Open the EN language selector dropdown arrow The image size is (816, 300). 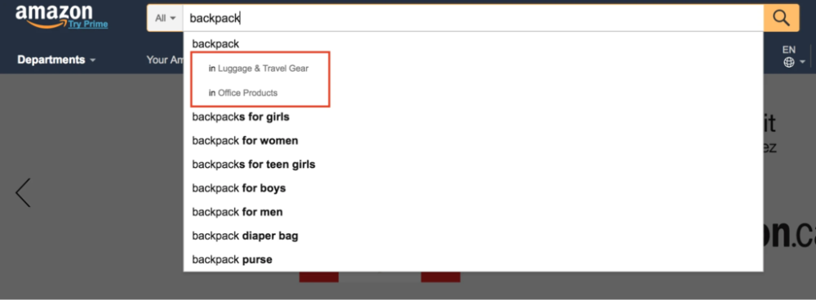803,63
